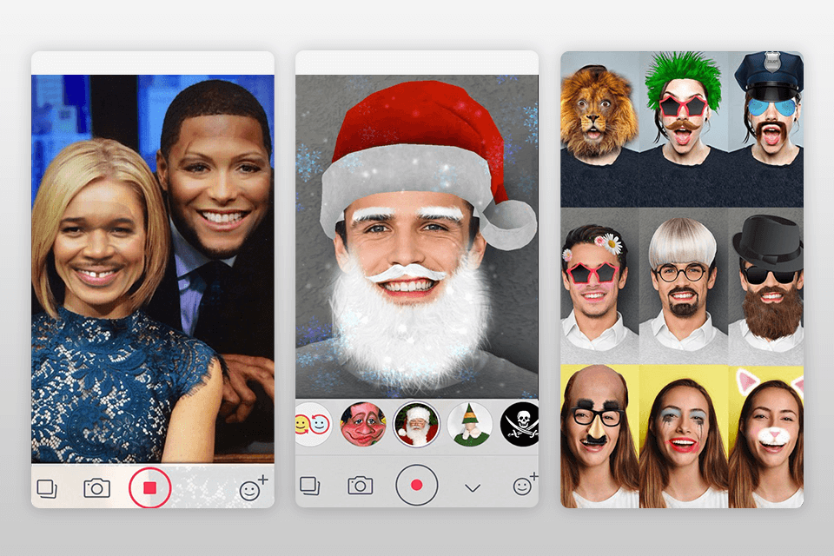Choose the red caricature face filter

pos(362,424)
